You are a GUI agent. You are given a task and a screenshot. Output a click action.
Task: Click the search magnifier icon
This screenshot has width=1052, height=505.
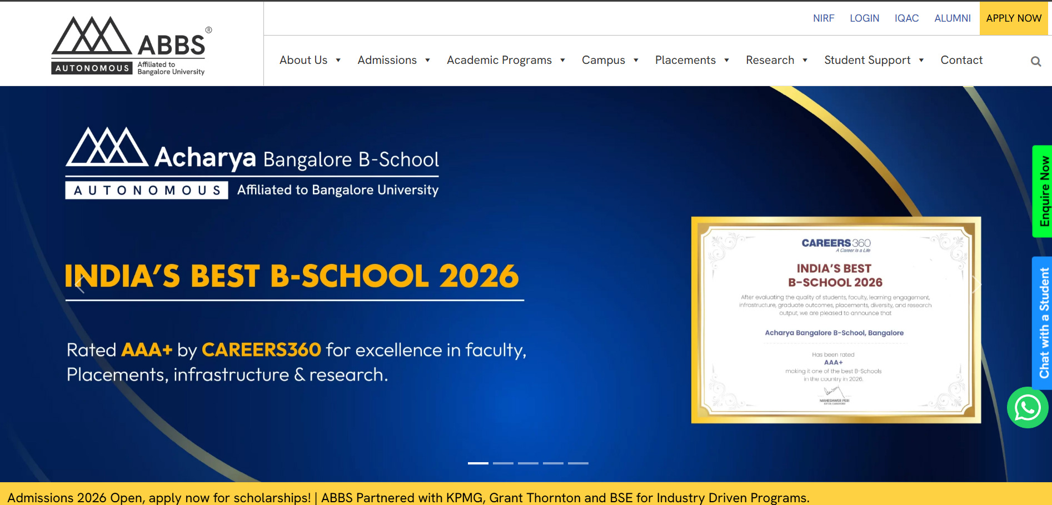[x=1035, y=61]
